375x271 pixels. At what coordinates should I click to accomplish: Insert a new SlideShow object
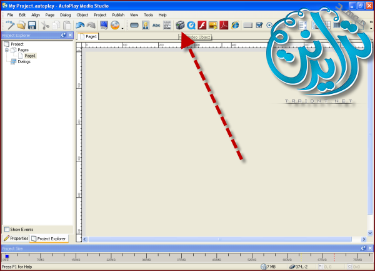tap(213, 25)
